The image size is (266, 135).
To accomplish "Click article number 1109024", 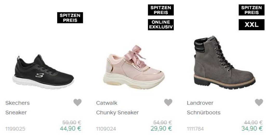I will (106, 129).
